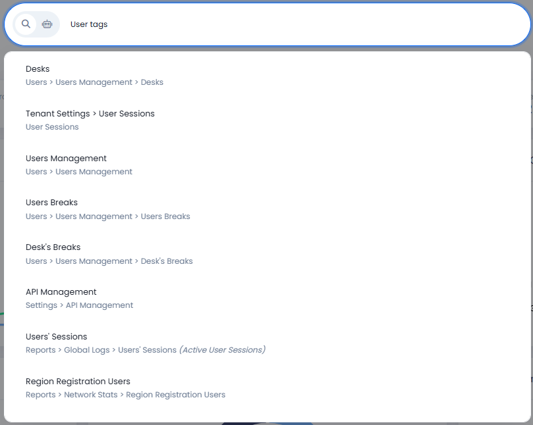Click the Global Logs breadcrumb link
Viewport: 533px width, 425px height.
86,349
